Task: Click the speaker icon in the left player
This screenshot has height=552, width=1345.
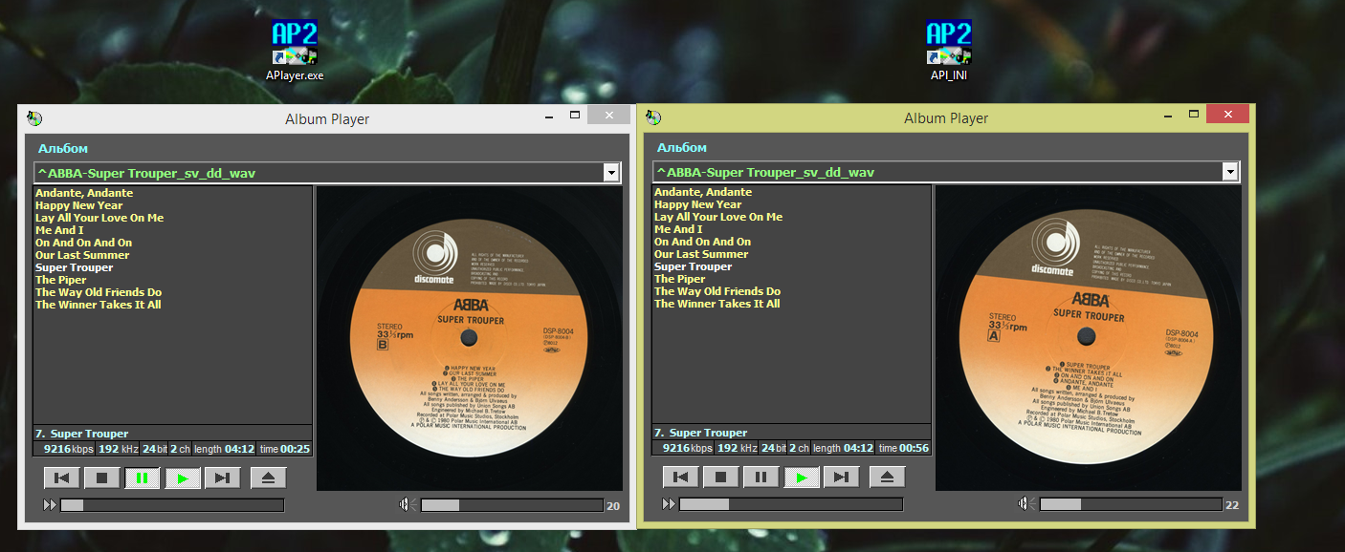Action: [406, 505]
